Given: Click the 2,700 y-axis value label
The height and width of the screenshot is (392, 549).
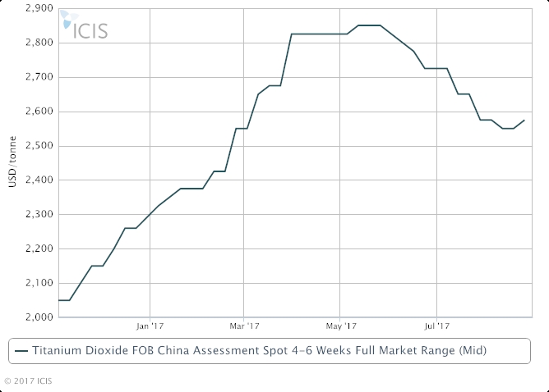Looking at the screenshot, I should (x=40, y=77).
